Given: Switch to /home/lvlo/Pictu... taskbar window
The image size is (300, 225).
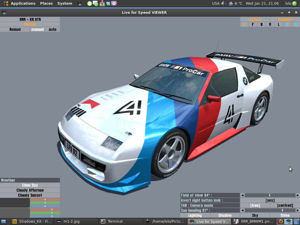Looking at the screenshot, I should [165, 221].
